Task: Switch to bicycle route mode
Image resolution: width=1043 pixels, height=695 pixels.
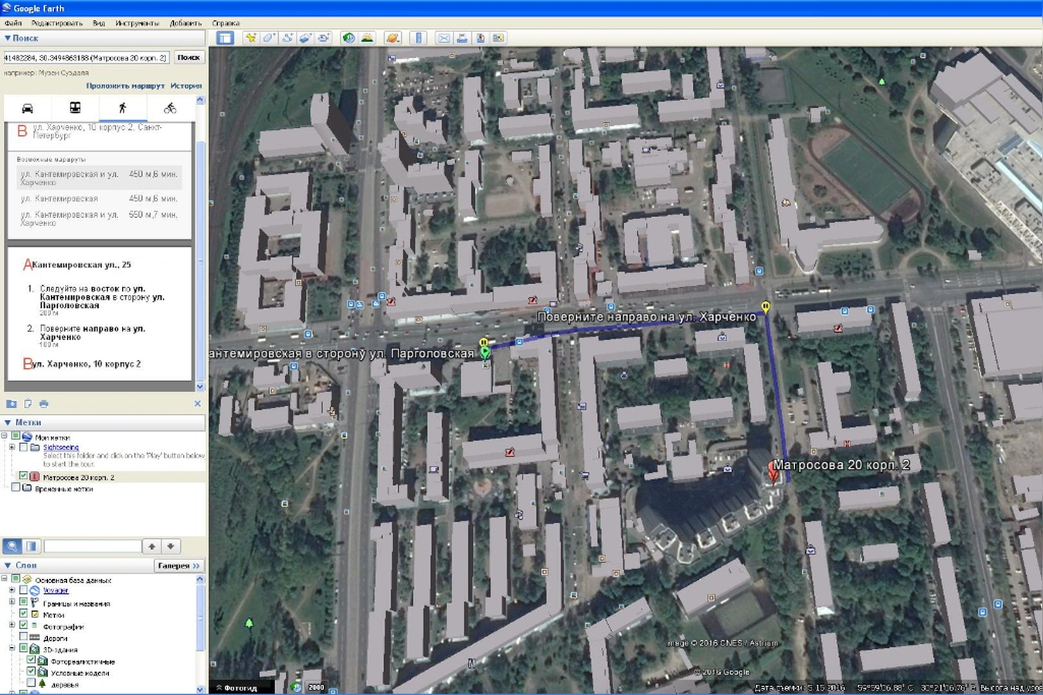Action: [170, 108]
